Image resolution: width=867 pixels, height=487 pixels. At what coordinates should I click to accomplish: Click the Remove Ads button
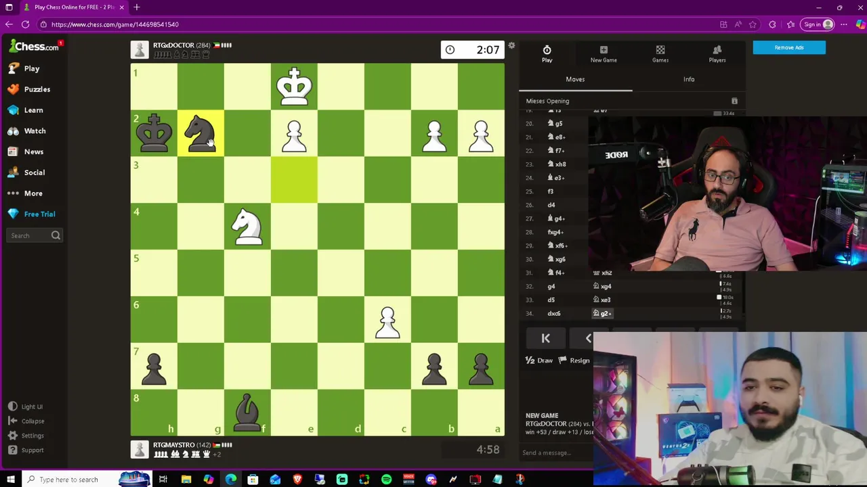(x=789, y=47)
